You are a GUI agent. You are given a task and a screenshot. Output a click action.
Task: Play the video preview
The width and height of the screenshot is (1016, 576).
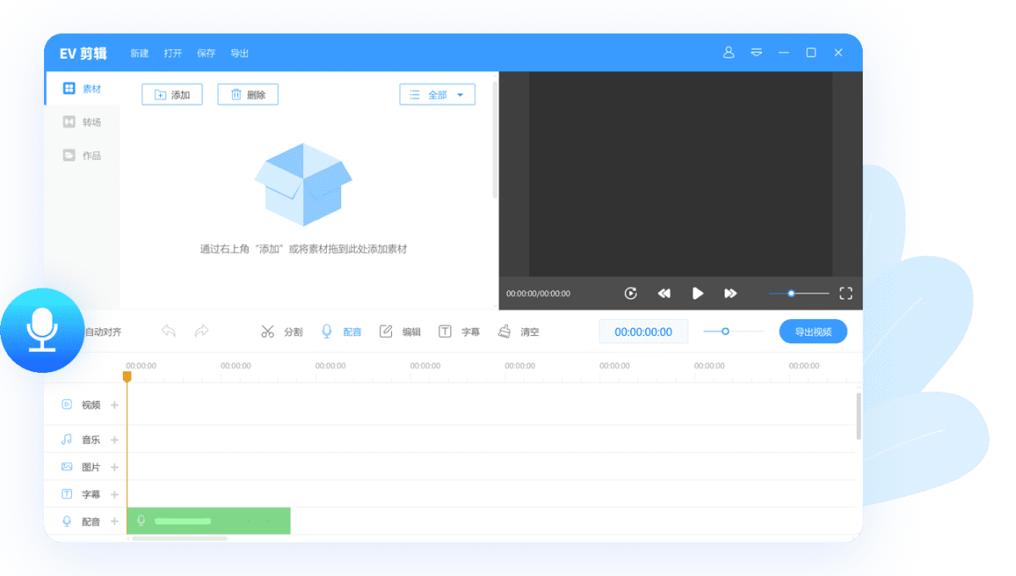pyautogui.click(x=698, y=293)
